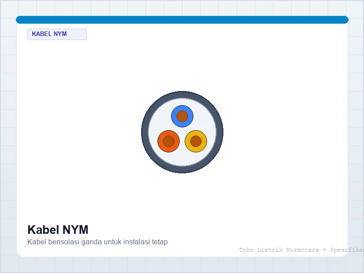Select the yellow-insulated conductor in the diagram
This screenshot has height=273, width=364.
tap(196, 141)
